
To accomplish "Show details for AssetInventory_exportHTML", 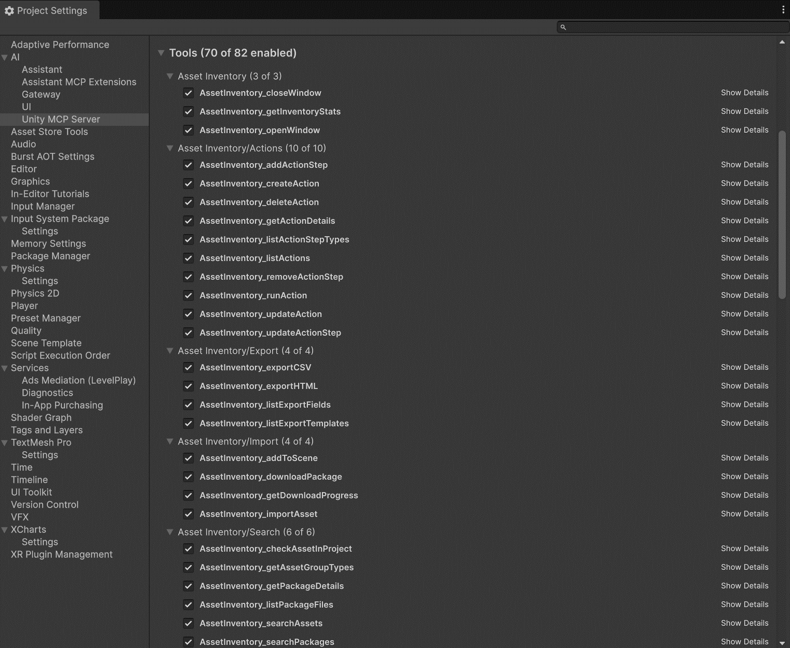I will tap(744, 386).
